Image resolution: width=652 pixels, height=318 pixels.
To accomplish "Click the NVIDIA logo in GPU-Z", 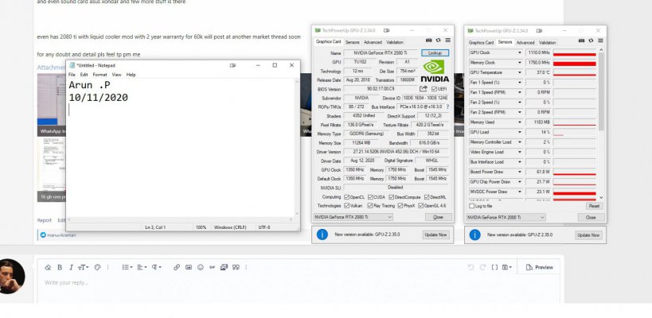I will (x=435, y=71).
